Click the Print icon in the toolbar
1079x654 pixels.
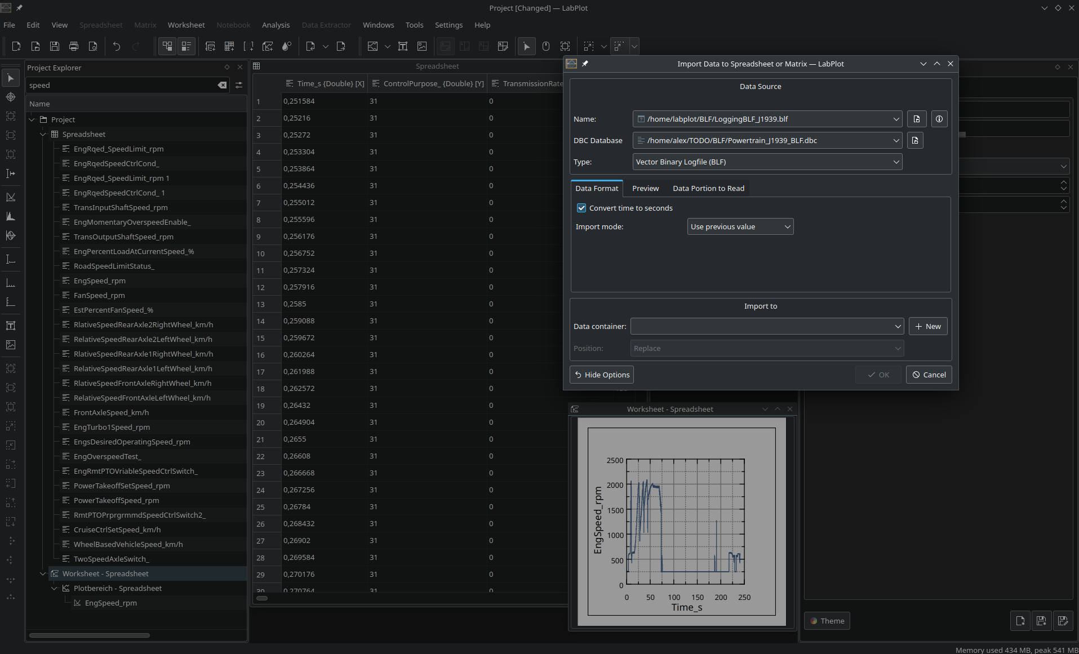pos(73,46)
